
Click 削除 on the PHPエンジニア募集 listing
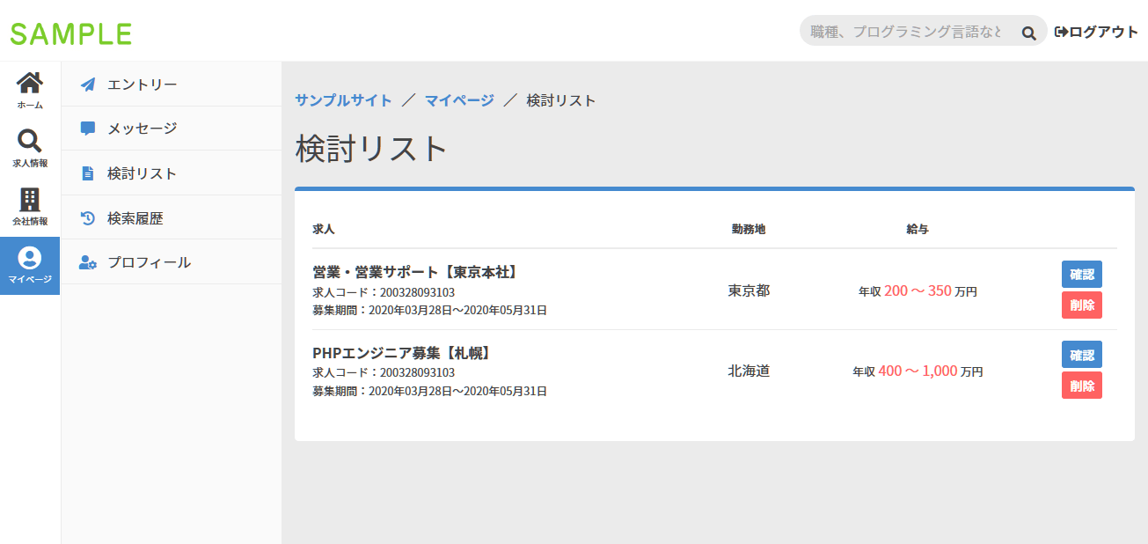[x=1081, y=385]
